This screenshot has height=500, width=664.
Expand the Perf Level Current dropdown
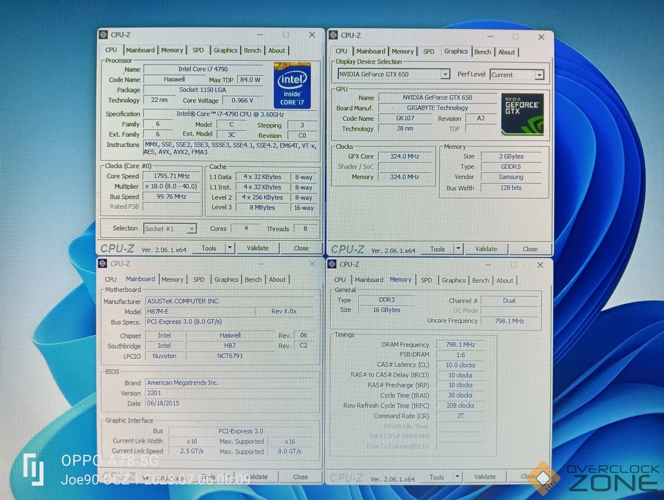539,75
